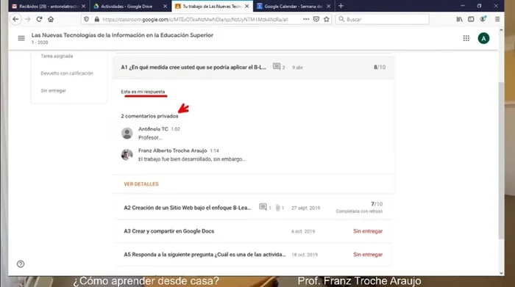Click the 7/10 grade on A2

coord(377,204)
